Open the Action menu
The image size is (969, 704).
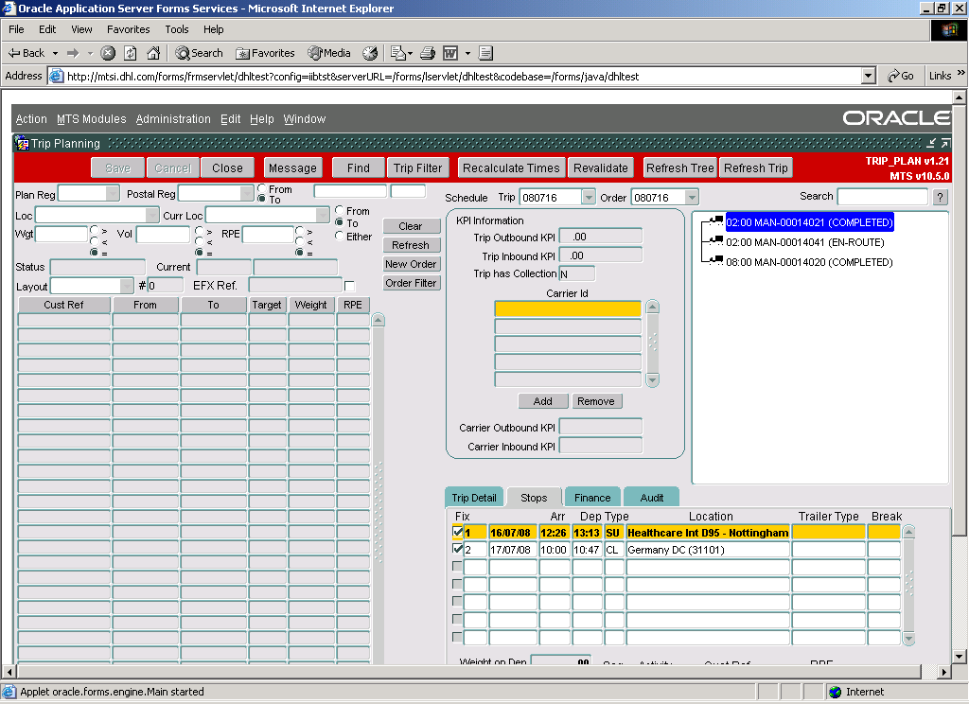pos(31,119)
